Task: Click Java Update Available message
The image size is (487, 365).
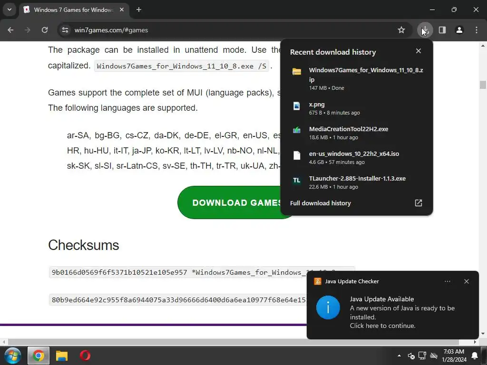Action: pyautogui.click(x=382, y=299)
